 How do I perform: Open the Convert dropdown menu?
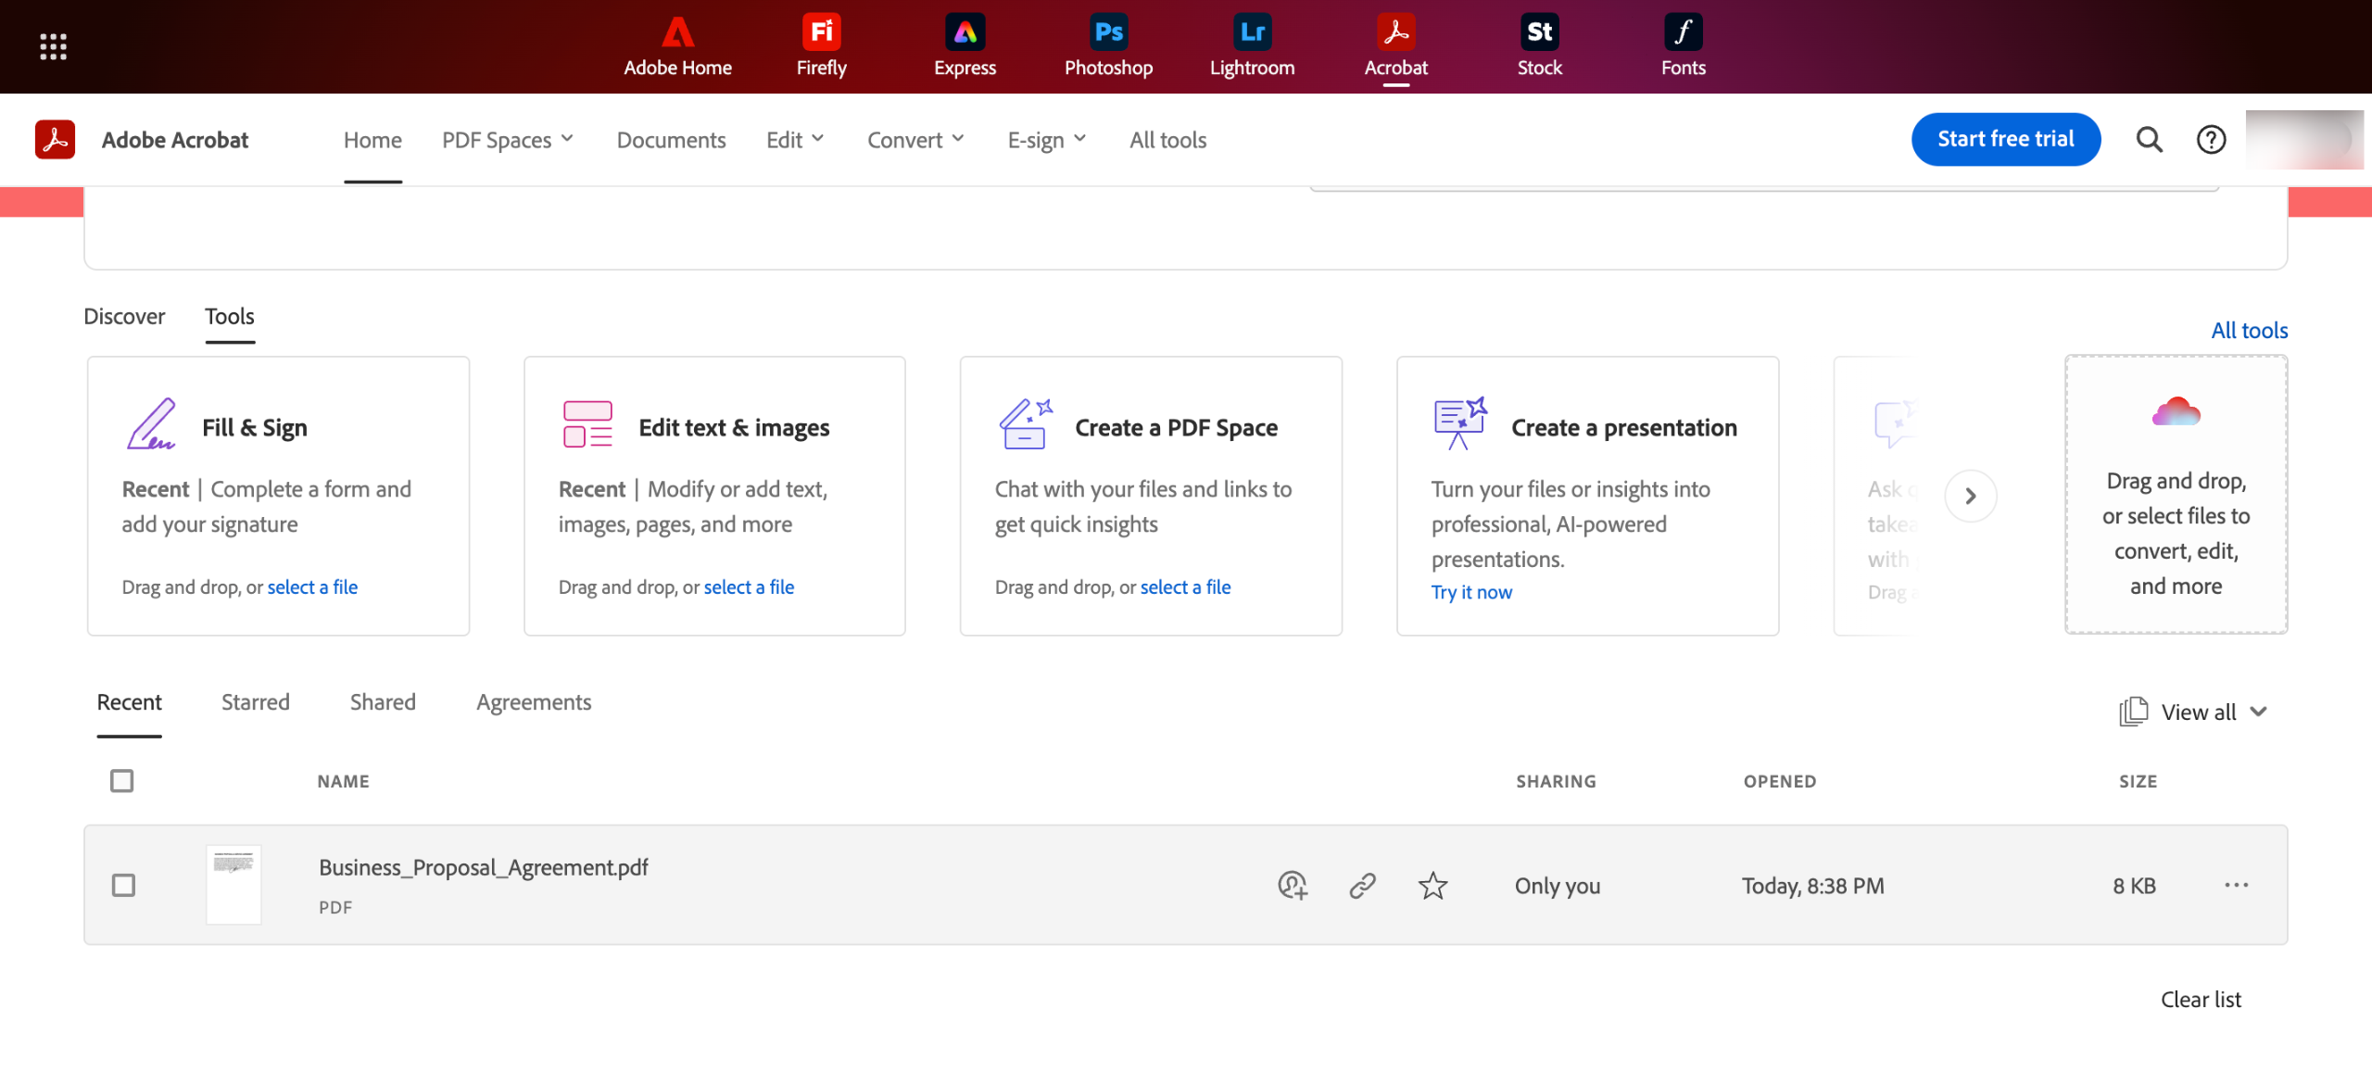click(915, 140)
